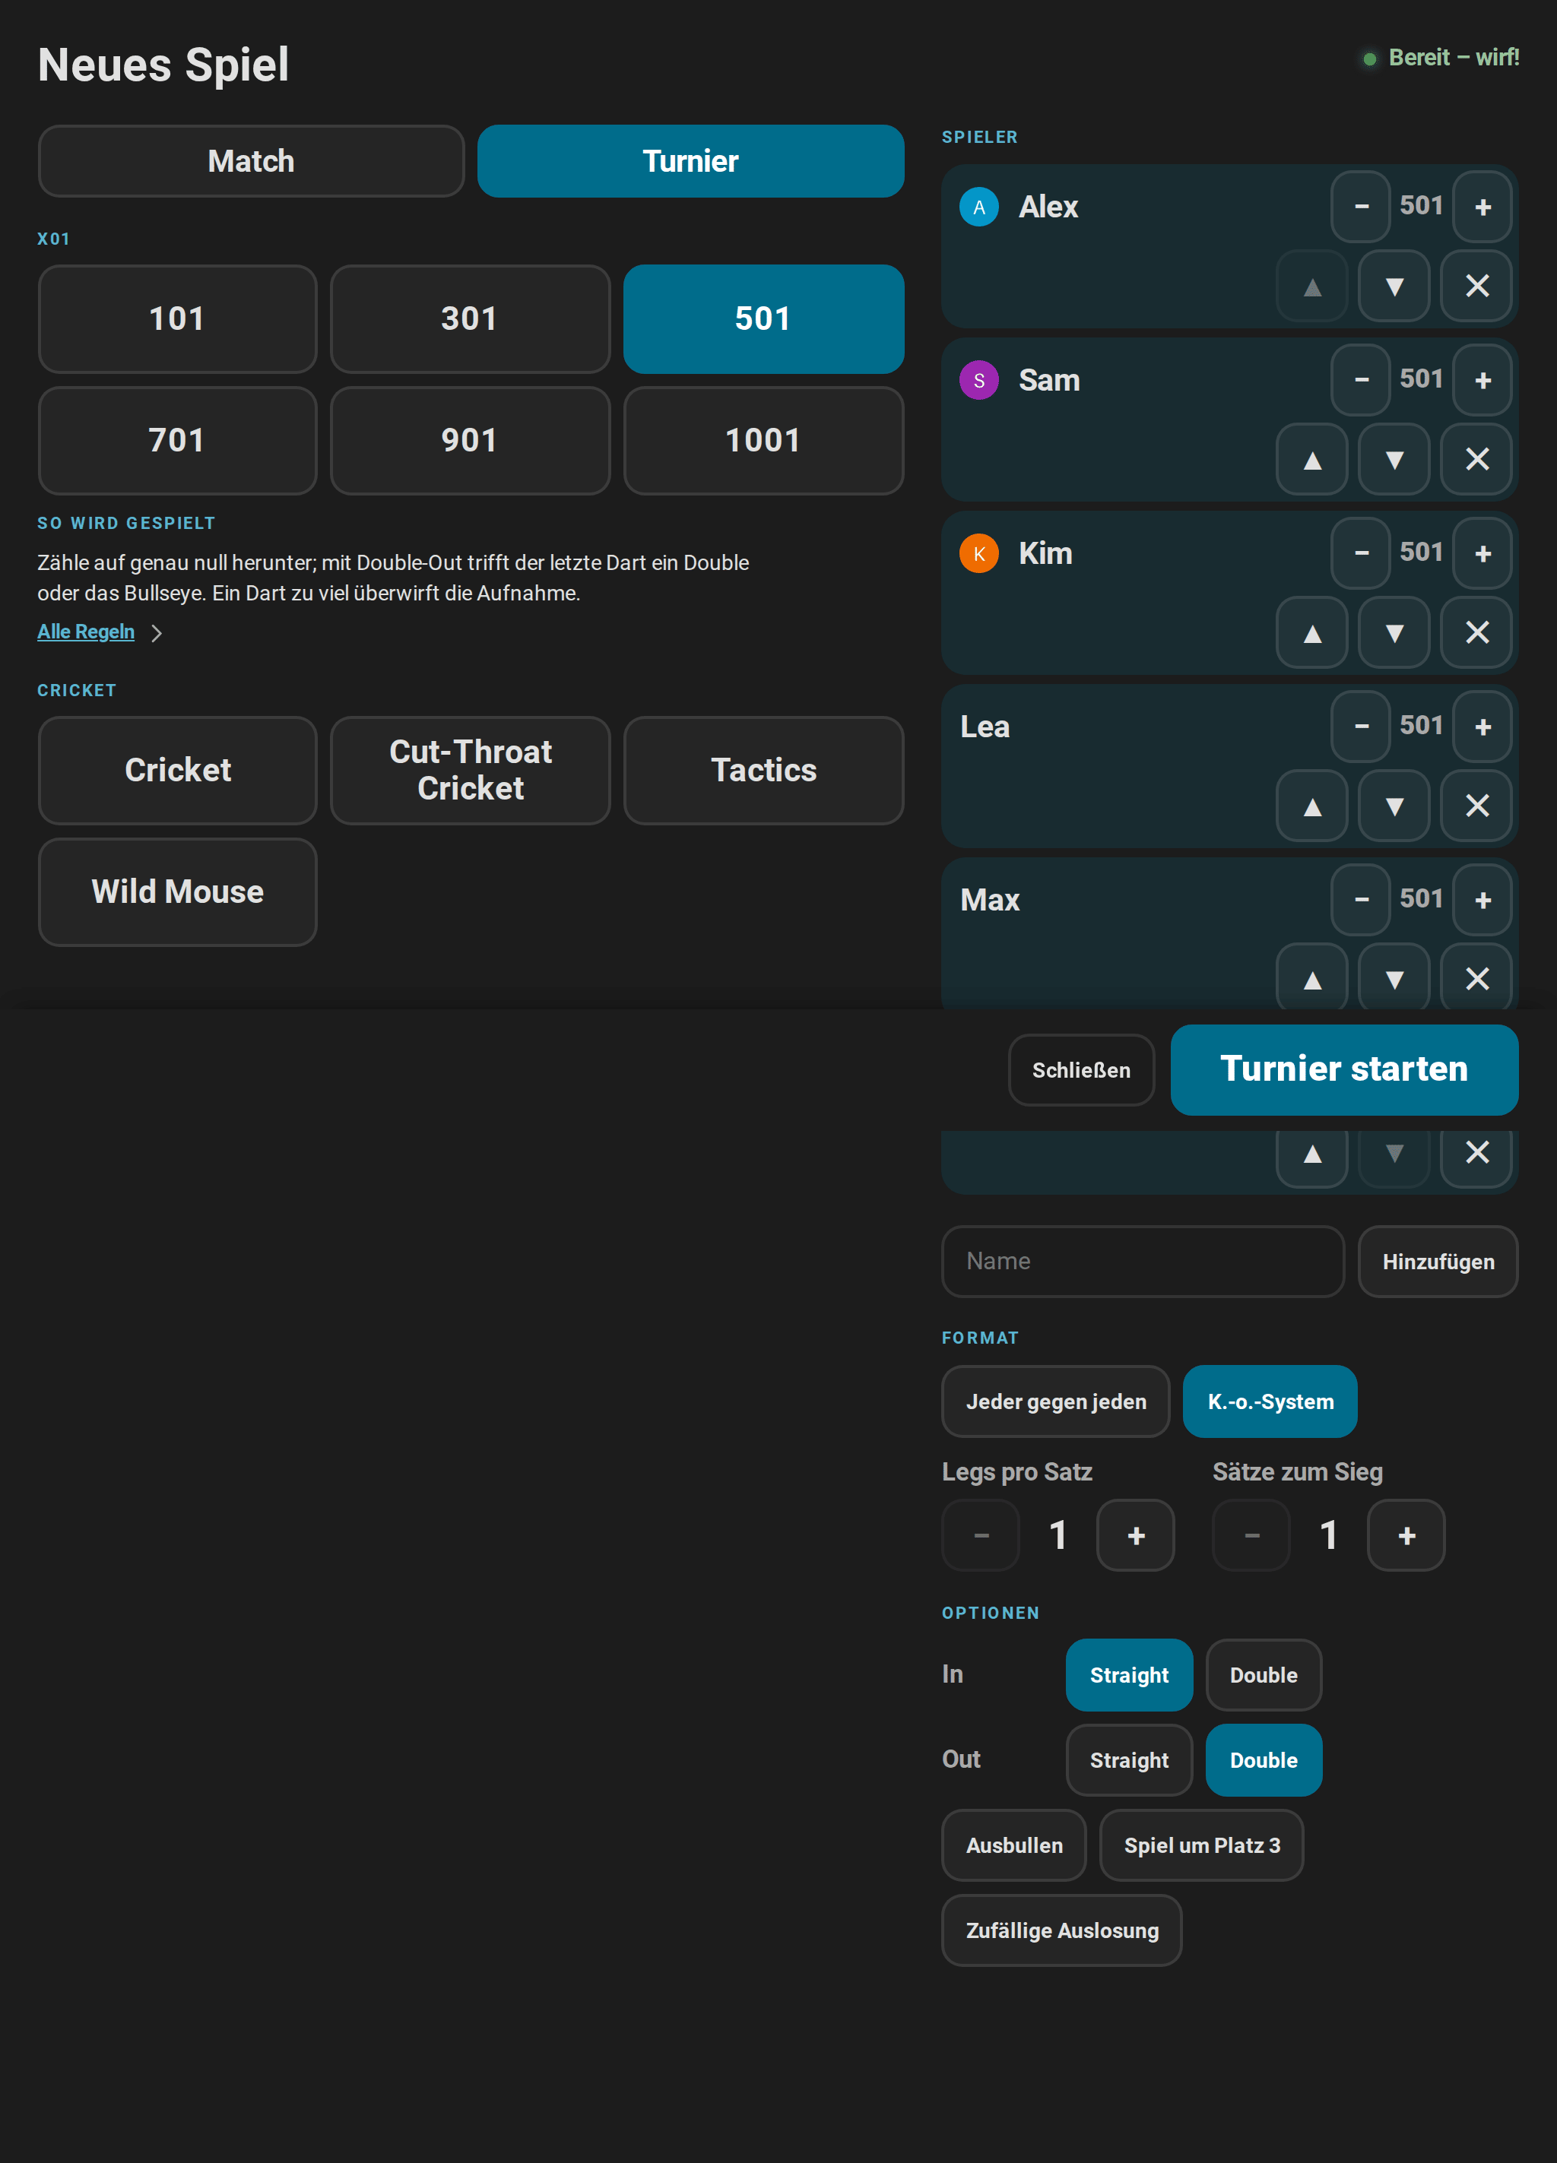Select Wild Mouse mode
1557x2163 pixels.
[x=177, y=891]
